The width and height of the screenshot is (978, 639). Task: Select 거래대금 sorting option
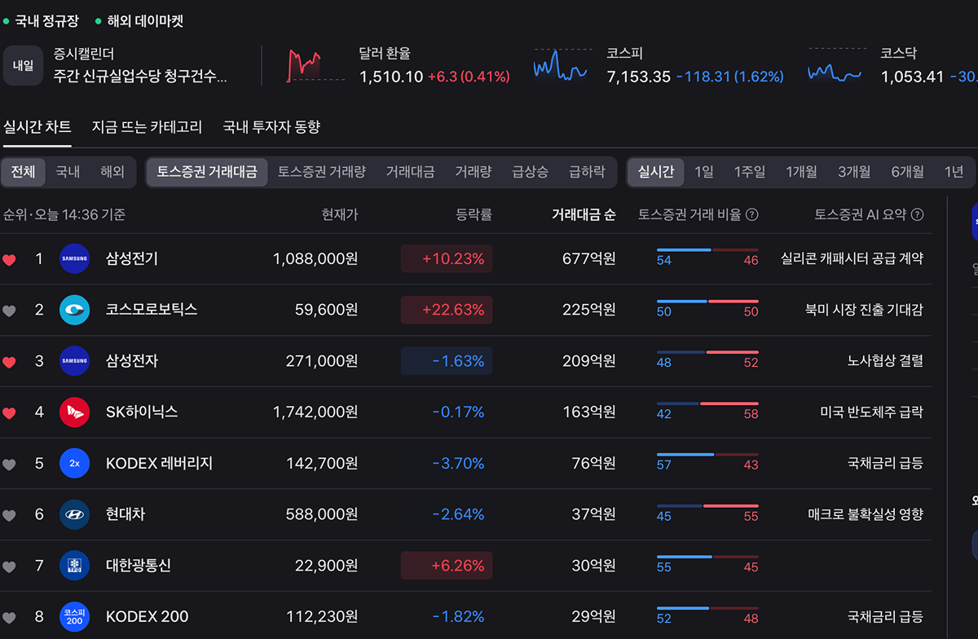pyautogui.click(x=410, y=172)
